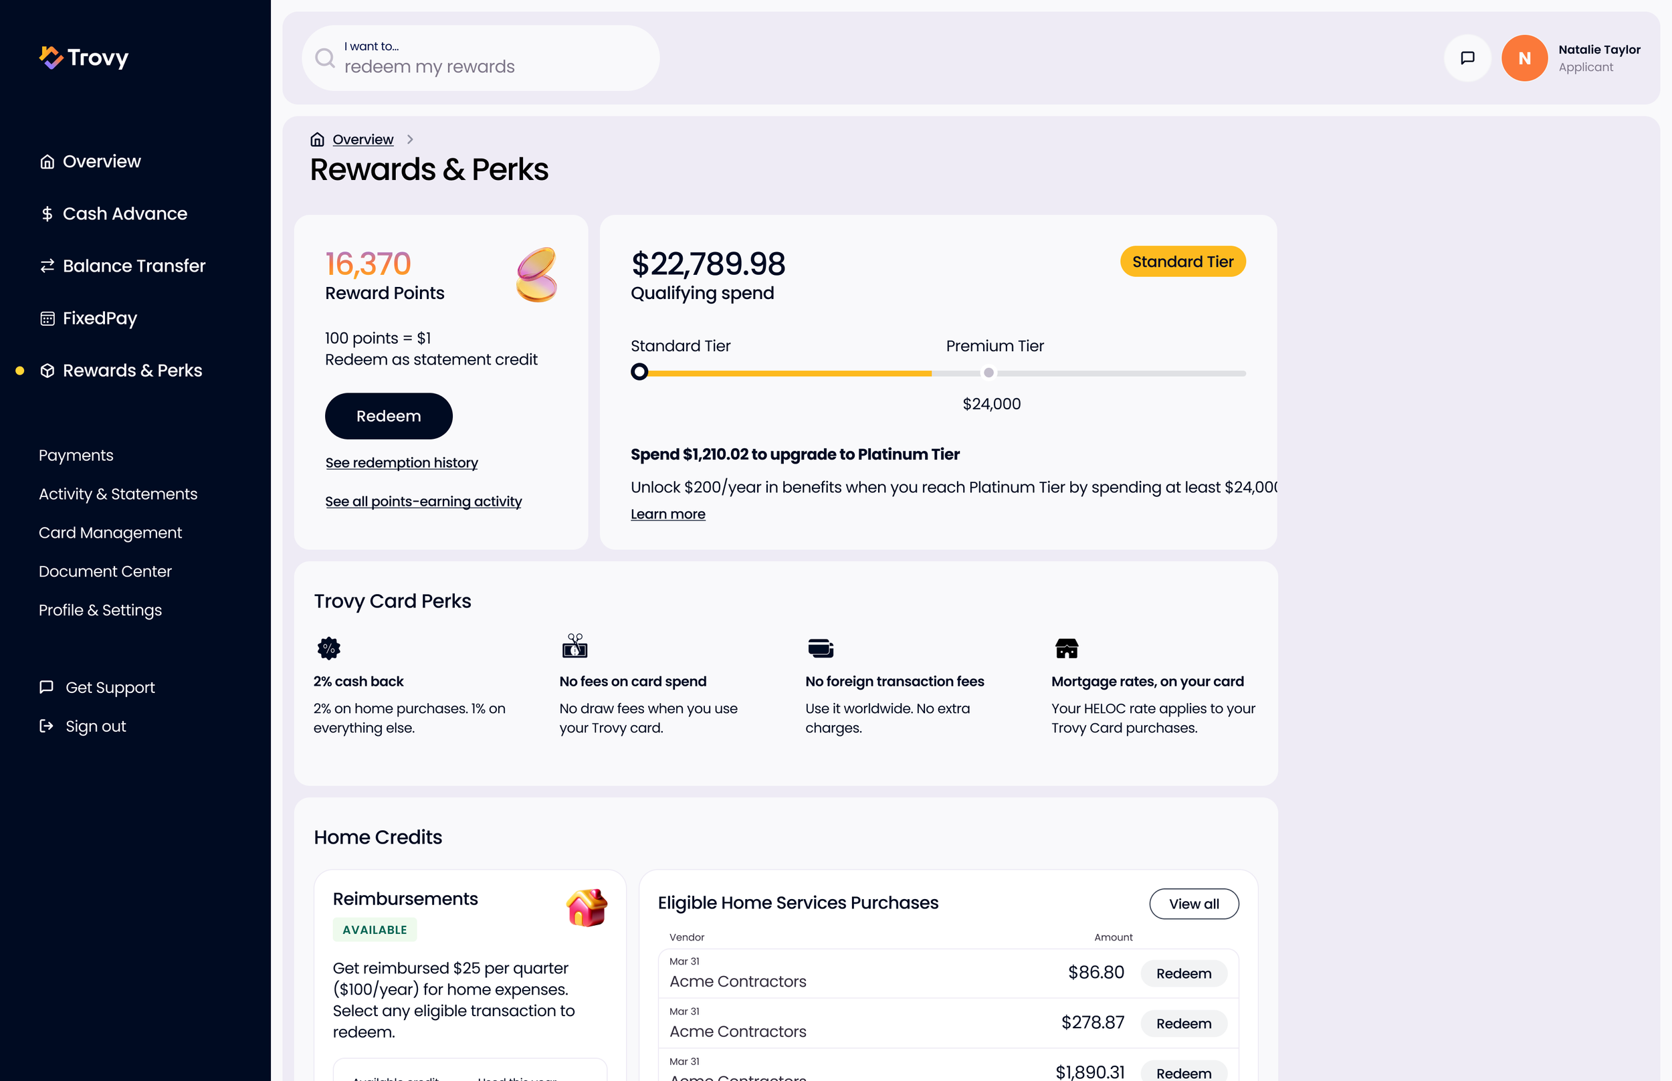Click the AVAILABLE status badge
Image resolution: width=1672 pixels, height=1081 pixels.
(x=375, y=929)
